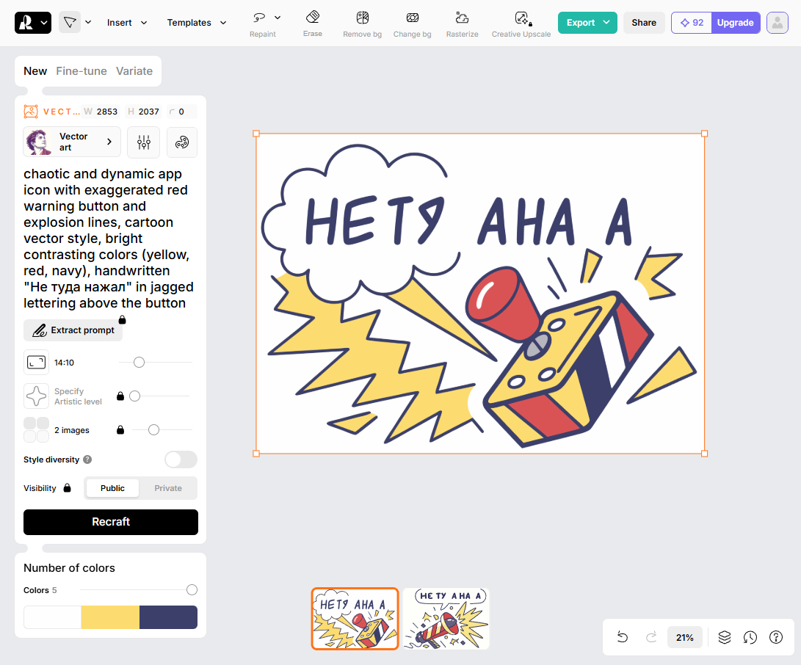Open the help question mark icon

(x=775, y=637)
